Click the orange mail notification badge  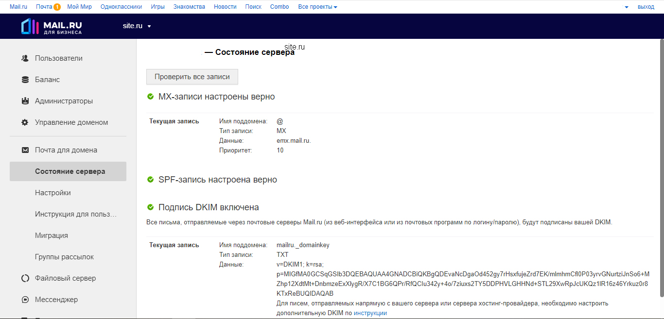(57, 7)
